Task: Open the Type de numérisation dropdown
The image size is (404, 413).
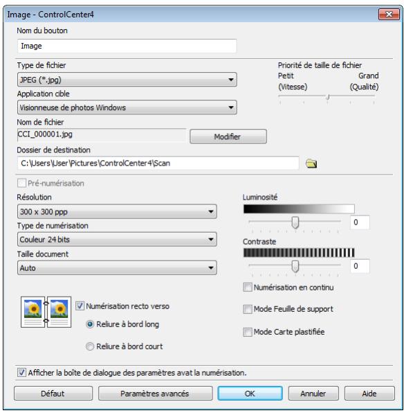Action: [117, 240]
